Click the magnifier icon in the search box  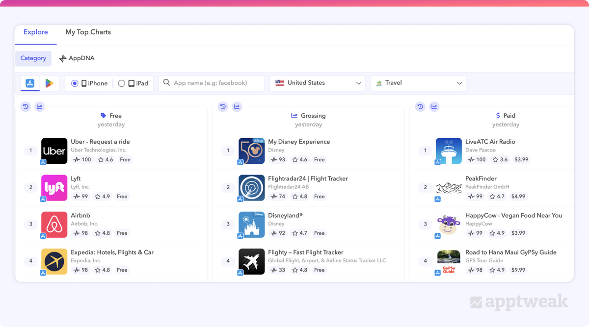pyautogui.click(x=167, y=83)
